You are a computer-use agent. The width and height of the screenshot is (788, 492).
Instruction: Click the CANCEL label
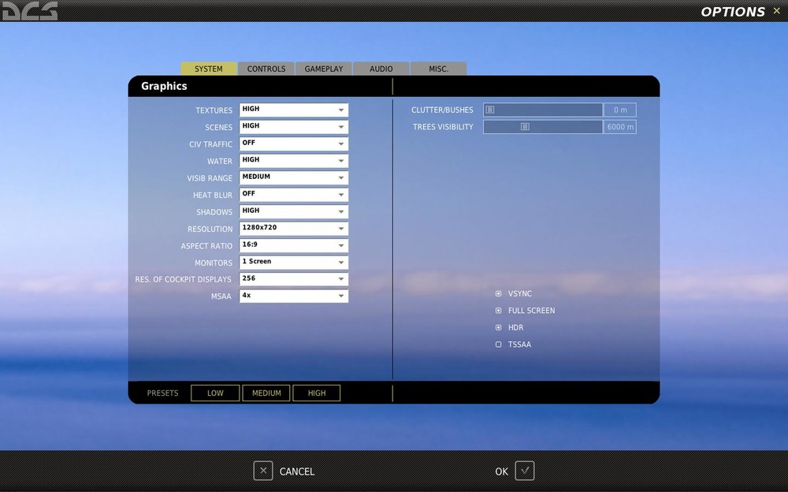pos(297,471)
